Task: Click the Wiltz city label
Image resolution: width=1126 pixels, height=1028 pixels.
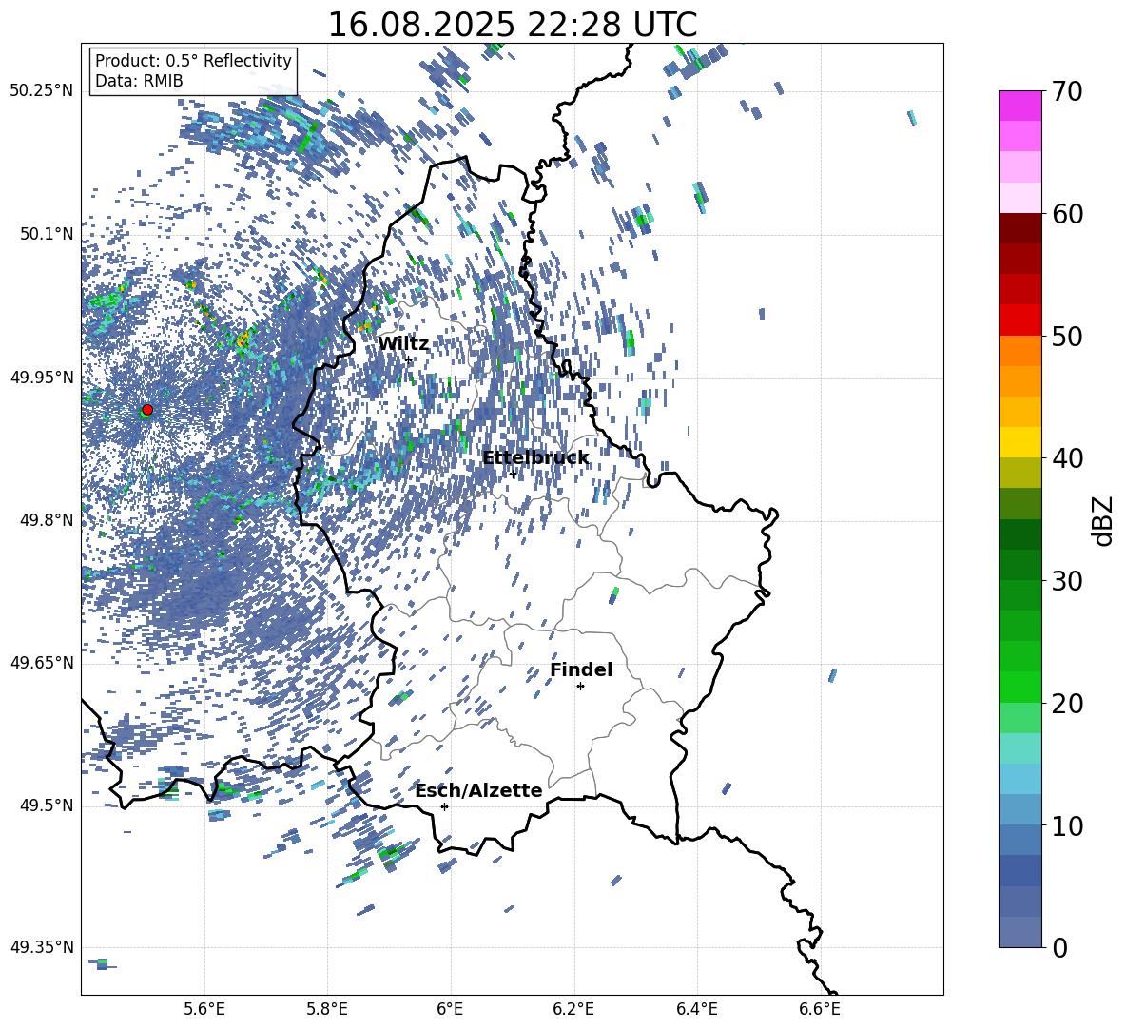Action: (403, 344)
